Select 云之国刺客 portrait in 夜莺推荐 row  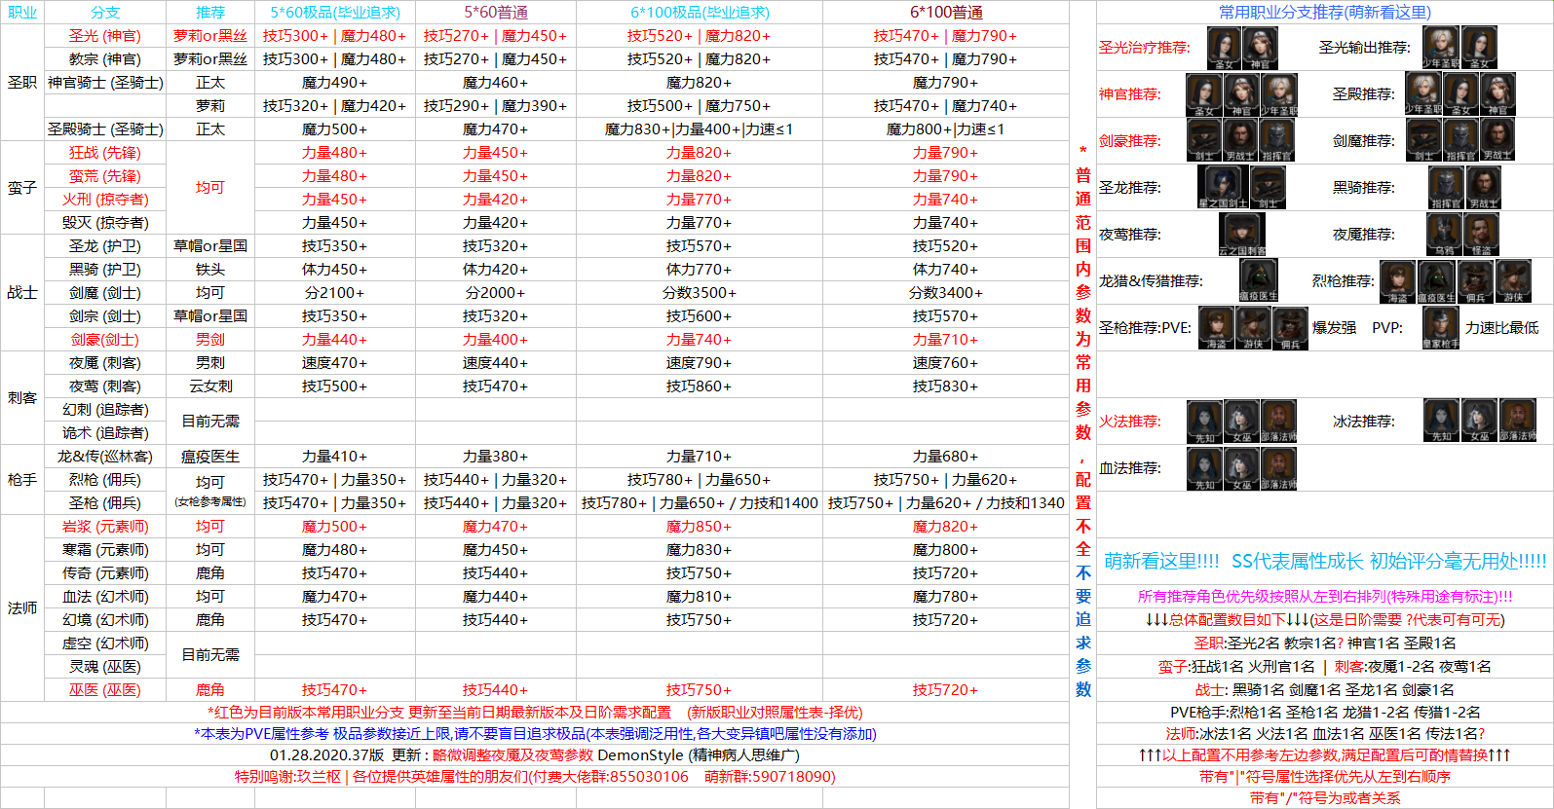click(1242, 235)
